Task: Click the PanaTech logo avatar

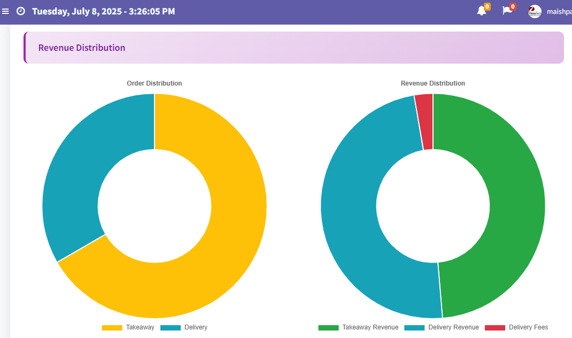Action: pos(534,11)
